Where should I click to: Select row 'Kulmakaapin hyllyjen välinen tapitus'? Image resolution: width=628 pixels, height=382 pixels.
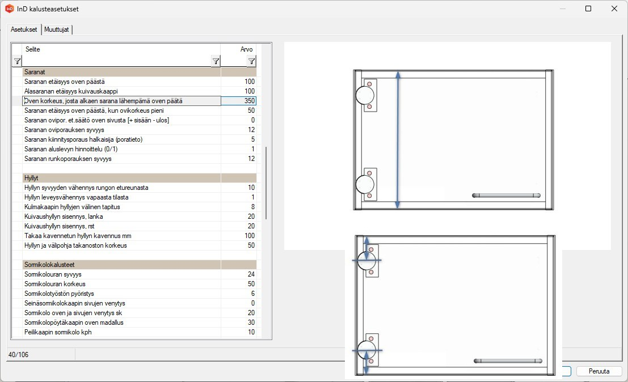tap(140, 207)
